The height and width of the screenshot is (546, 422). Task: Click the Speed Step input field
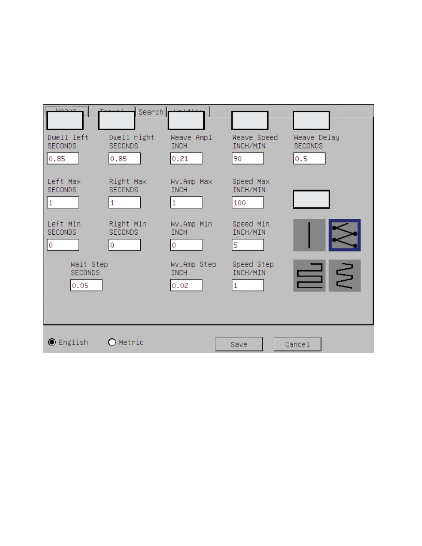click(248, 285)
